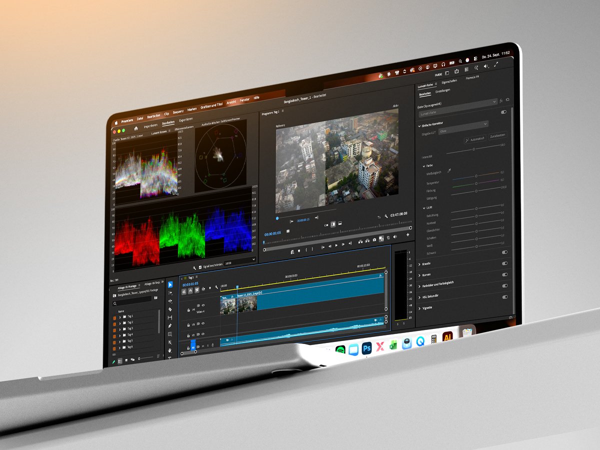Play the sequence in Program monitor
The height and width of the screenshot is (450, 600).
pyautogui.click(x=336, y=245)
